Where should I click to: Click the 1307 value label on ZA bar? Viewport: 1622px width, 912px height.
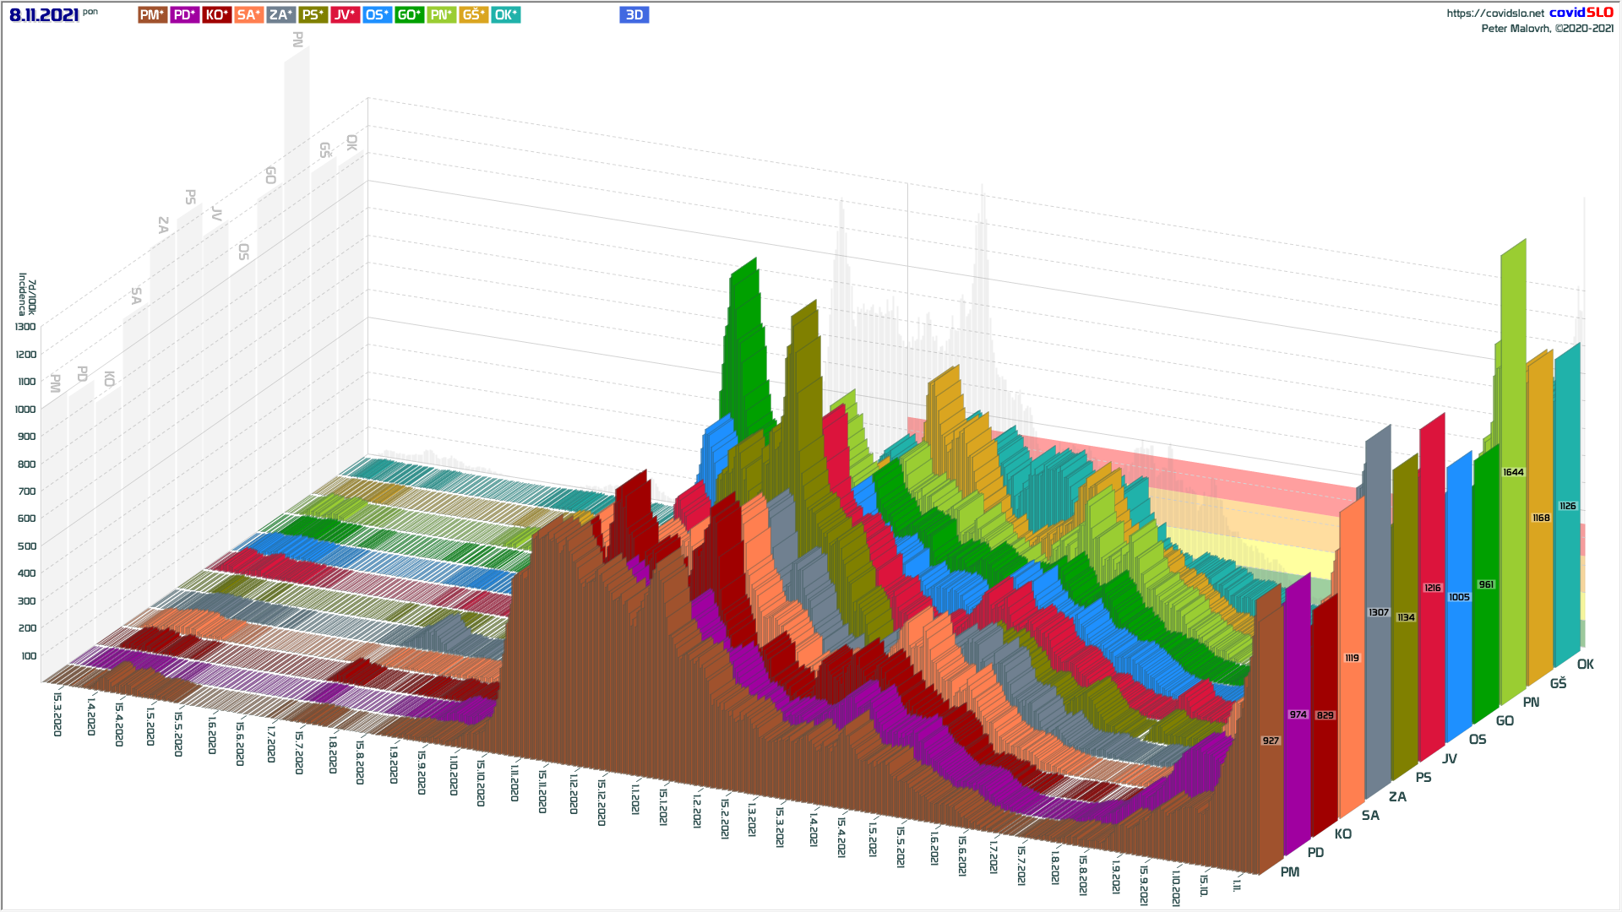point(1378,612)
